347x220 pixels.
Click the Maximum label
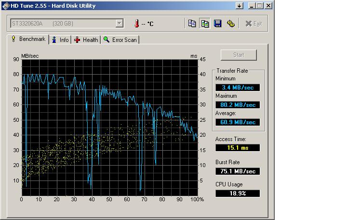[226, 96]
